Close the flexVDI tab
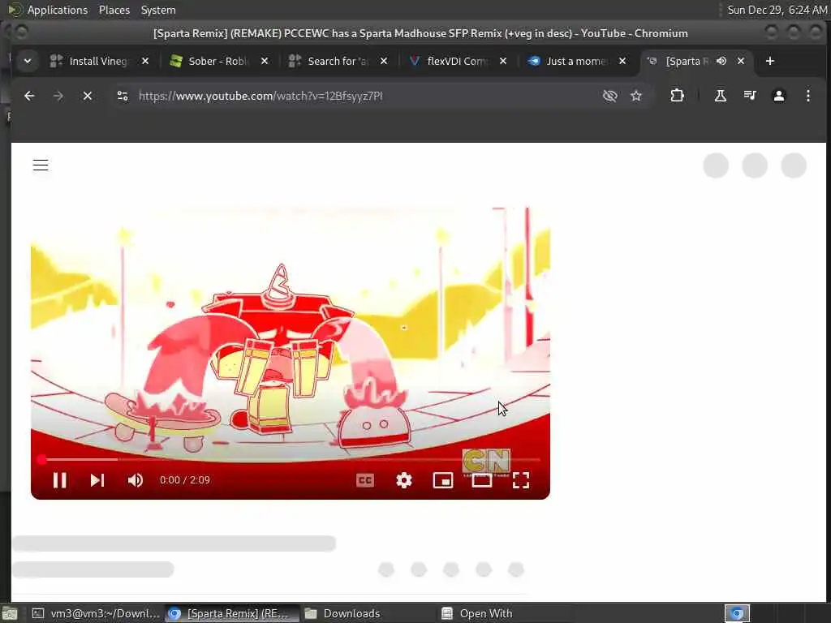The width and height of the screenshot is (831, 623). (503, 61)
